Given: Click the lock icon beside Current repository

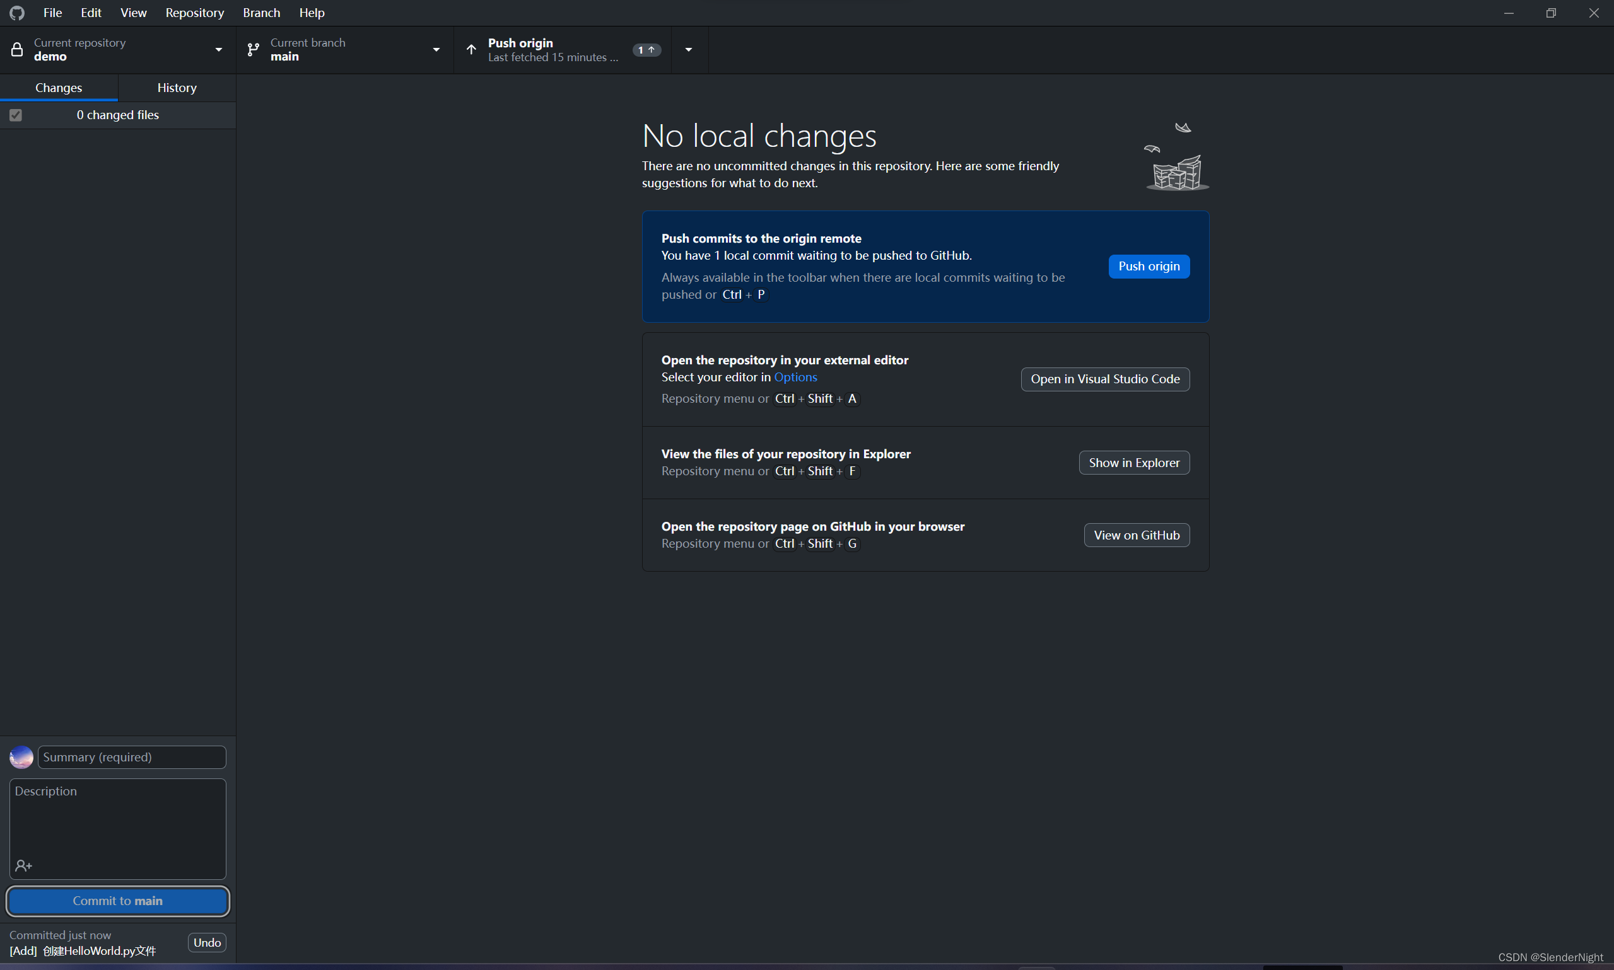Looking at the screenshot, I should [18, 50].
